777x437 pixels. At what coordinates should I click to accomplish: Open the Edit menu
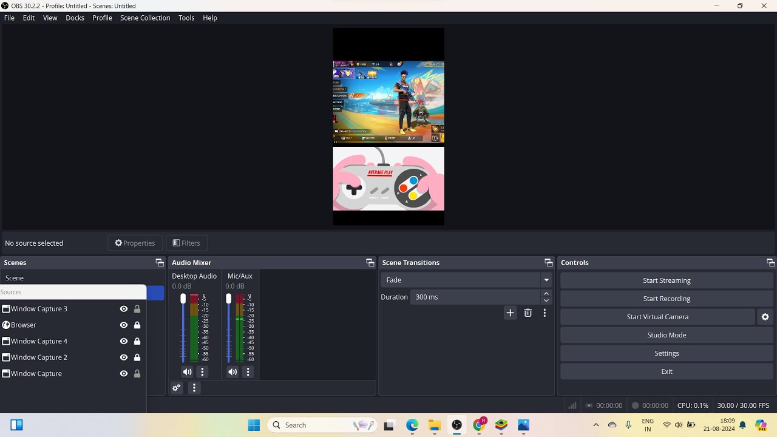[x=29, y=18]
